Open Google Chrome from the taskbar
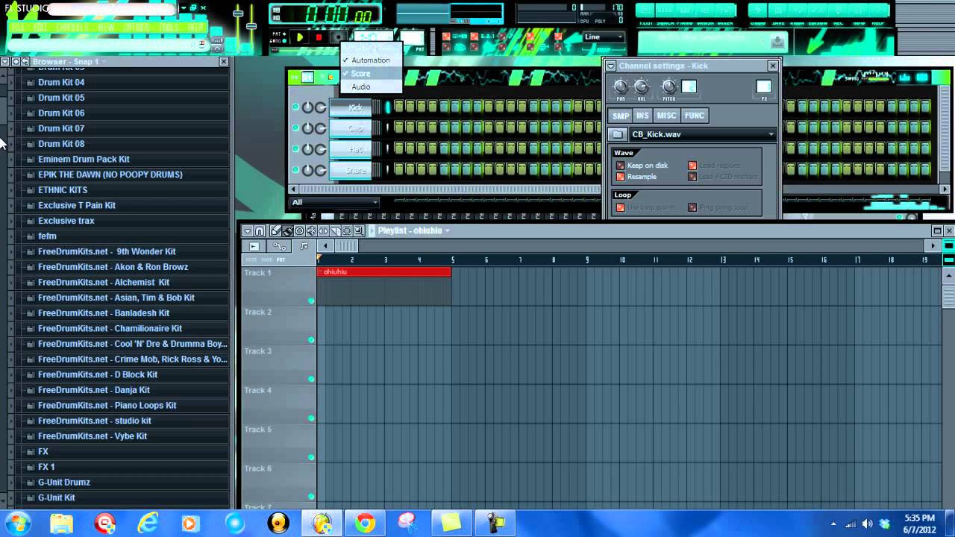This screenshot has height=537, width=955. pyautogui.click(x=365, y=523)
